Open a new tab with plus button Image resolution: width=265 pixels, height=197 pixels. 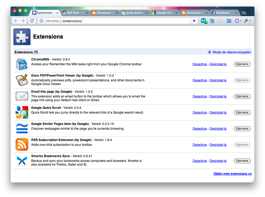[244, 13]
